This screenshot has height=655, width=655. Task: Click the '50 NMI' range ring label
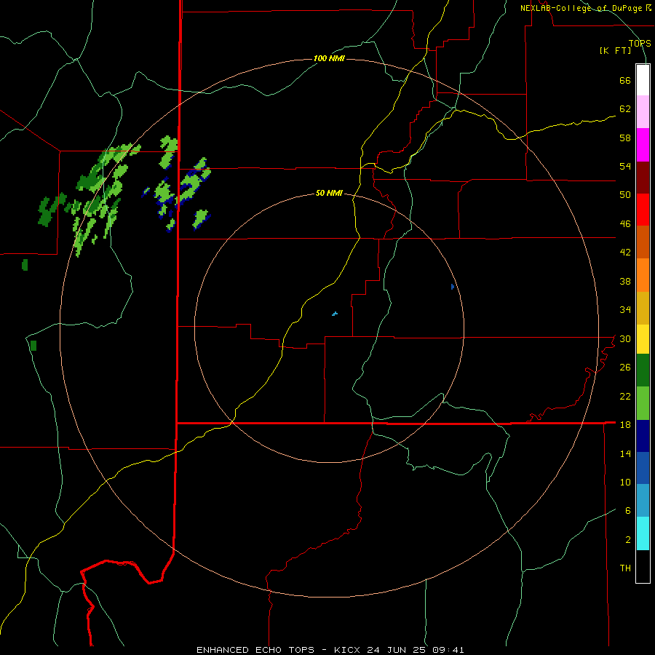(x=329, y=193)
